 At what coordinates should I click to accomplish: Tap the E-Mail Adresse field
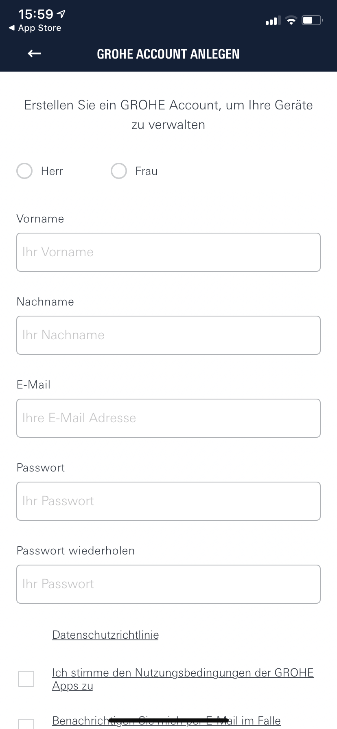[x=168, y=418]
